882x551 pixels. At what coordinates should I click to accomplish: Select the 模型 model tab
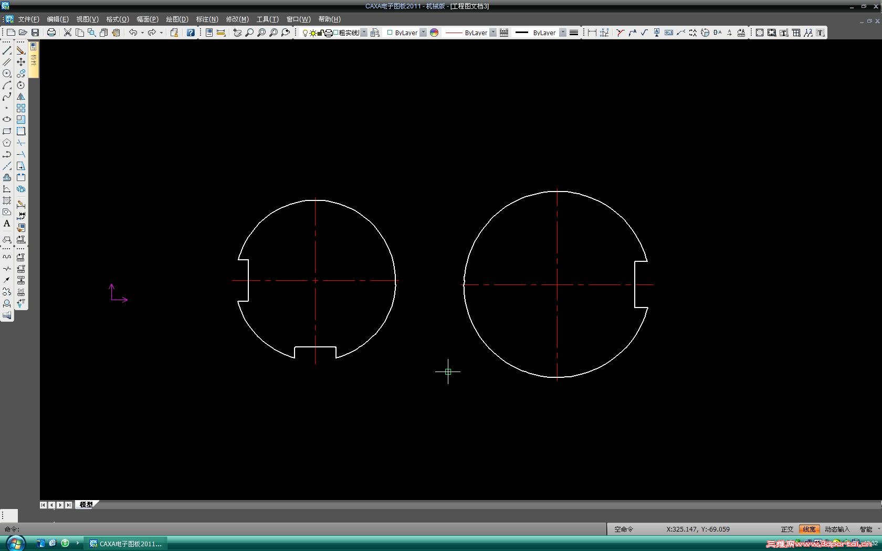click(86, 505)
